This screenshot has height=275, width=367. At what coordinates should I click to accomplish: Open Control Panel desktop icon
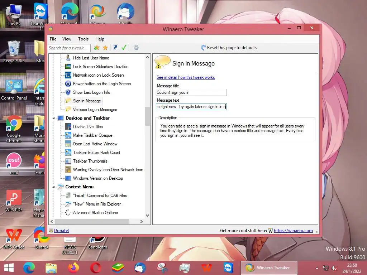point(14,89)
